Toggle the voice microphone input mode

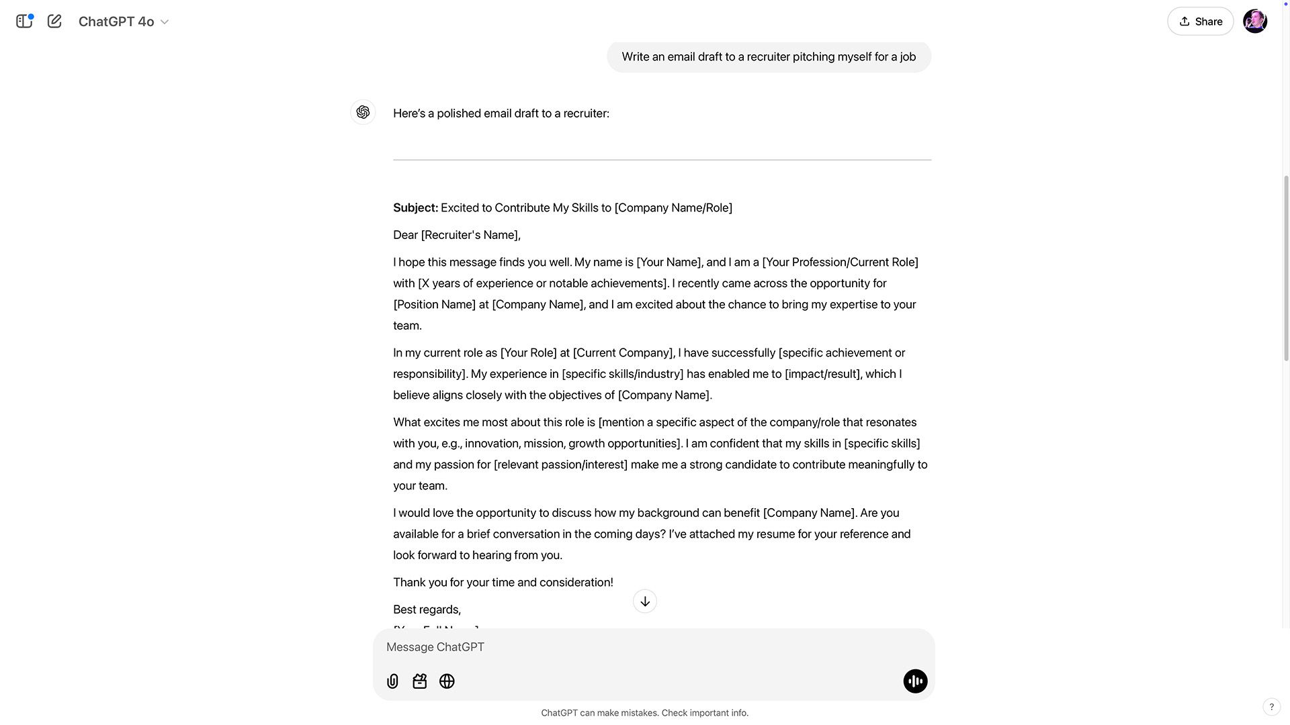click(915, 681)
